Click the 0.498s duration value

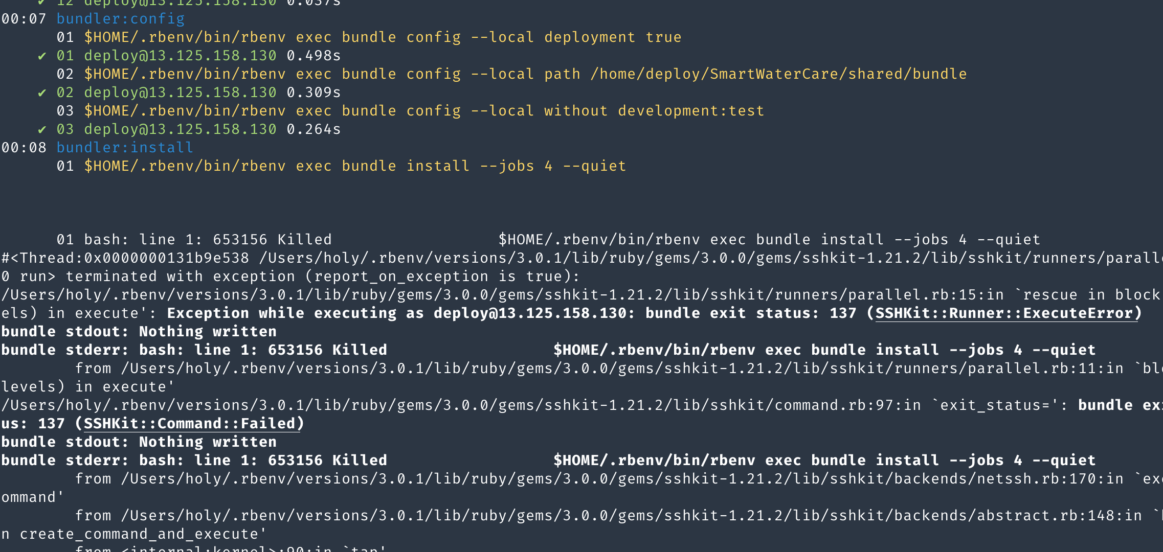[x=314, y=55]
